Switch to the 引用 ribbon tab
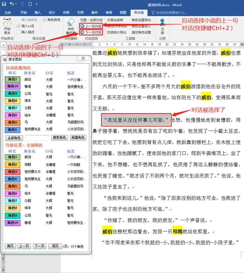This screenshot has height=273, width=244. tap(80, 13)
